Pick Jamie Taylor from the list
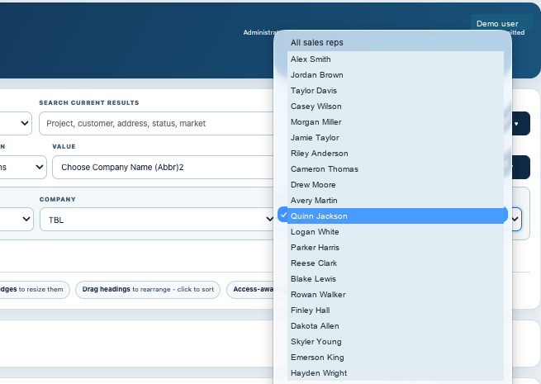541x384 pixels. point(396,138)
